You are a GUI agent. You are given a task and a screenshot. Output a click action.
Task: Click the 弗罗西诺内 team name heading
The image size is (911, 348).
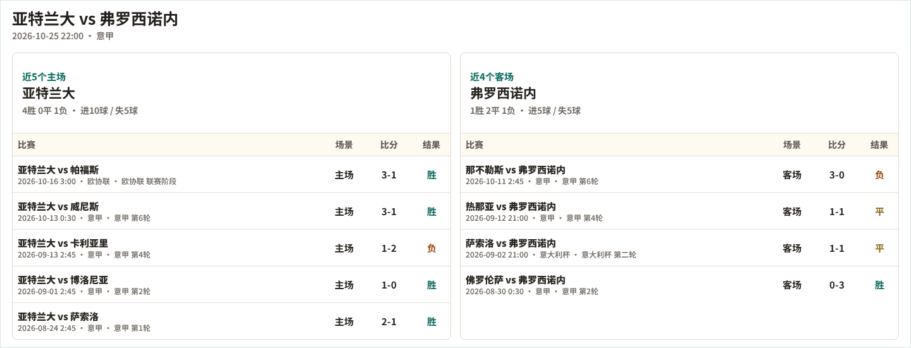coord(503,94)
